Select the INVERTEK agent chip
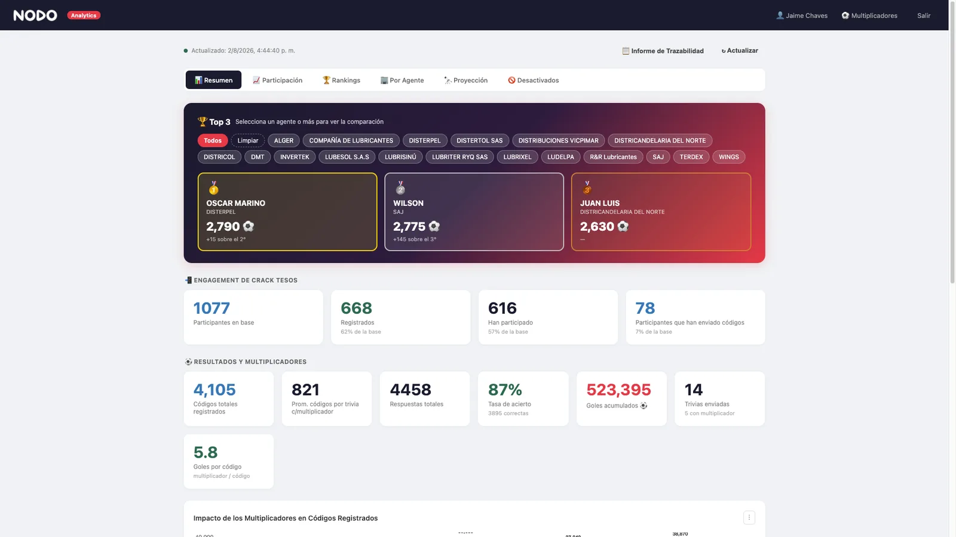The height and width of the screenshot is (537, 956). pos(295,157)
